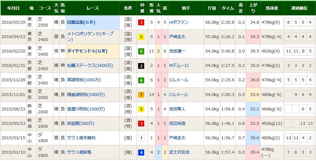Viewport: 316px width, 161px height.
Task: Click jockey 池添謙一 link
Action: (177, 51)
